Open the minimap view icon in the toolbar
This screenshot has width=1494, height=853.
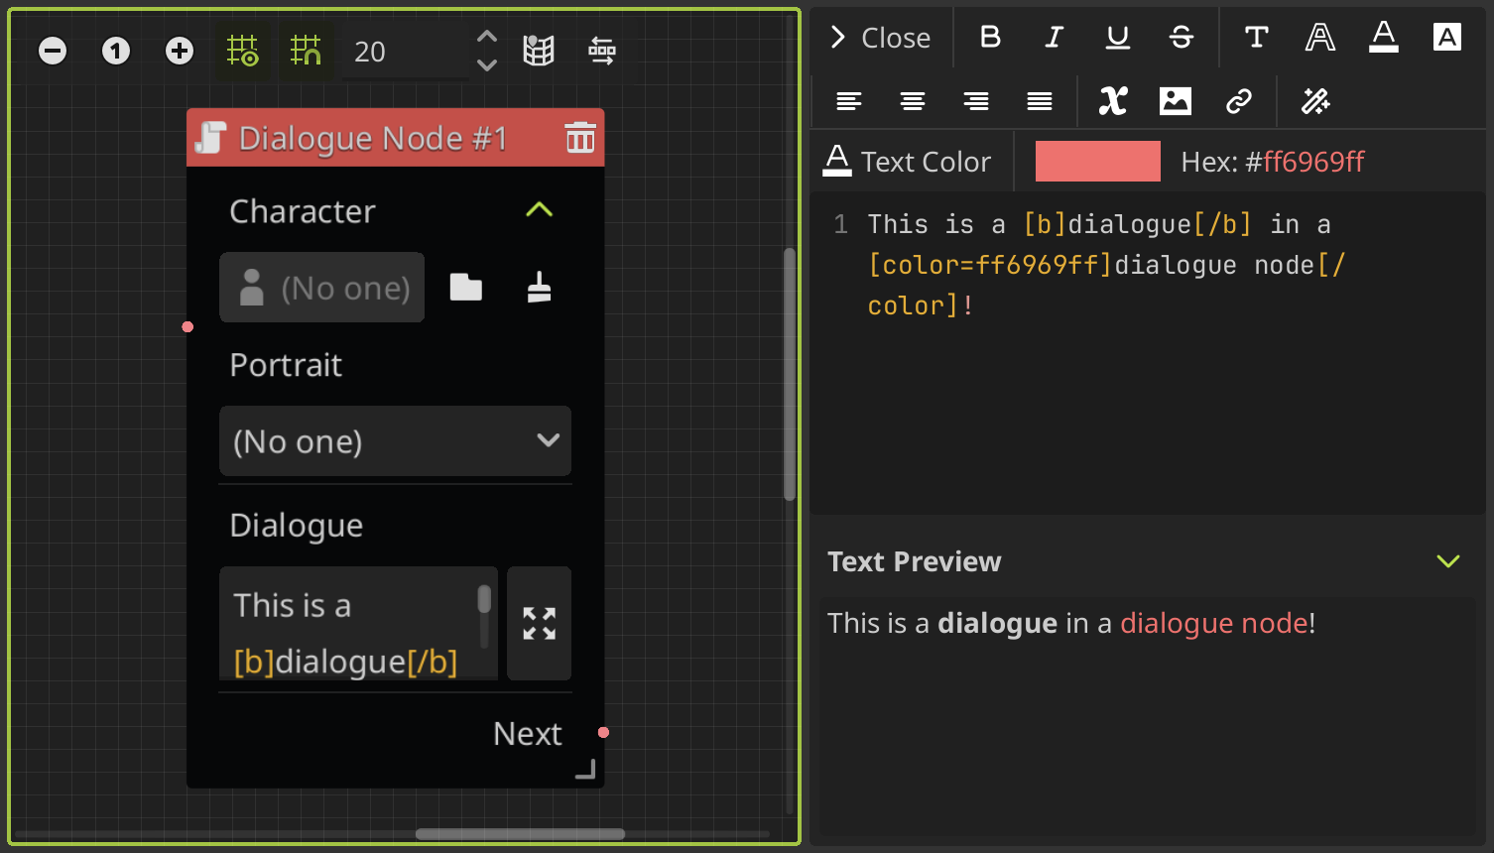[x=538, y=51]
